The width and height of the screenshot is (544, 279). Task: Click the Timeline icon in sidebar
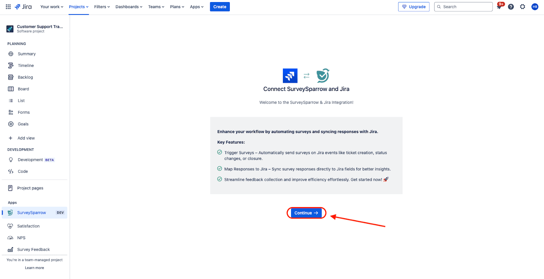tap(11, 66)
